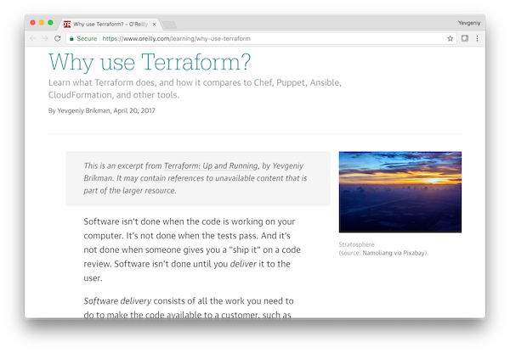Click the Yevgeniy profile button

coord(469,23)
